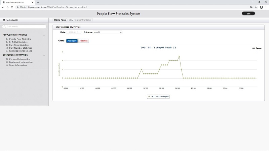269x151 pixels.
Task: Open the chart Export hamburger menu icon
Action: 254,48
